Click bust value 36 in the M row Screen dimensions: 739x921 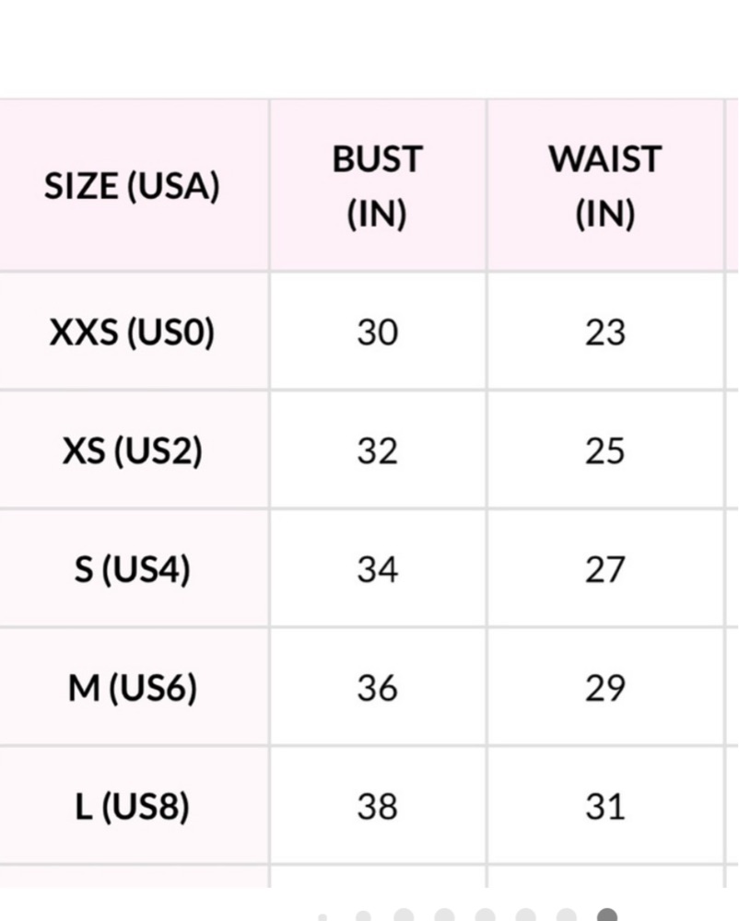(378, 688)
